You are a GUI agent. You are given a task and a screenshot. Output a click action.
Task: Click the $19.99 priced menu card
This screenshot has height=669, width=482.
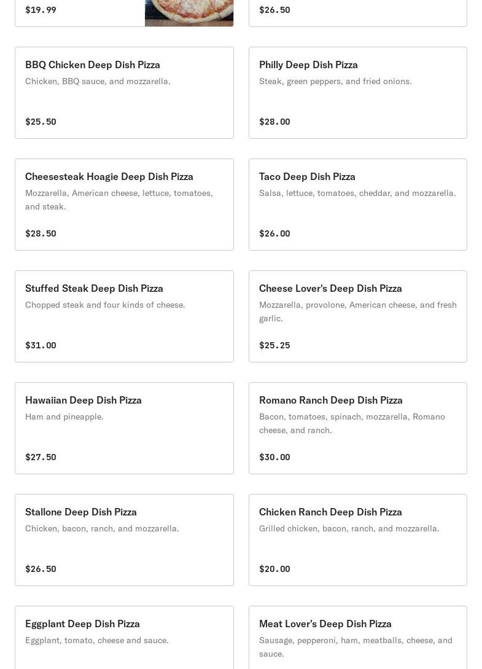(x=80, y=11)
